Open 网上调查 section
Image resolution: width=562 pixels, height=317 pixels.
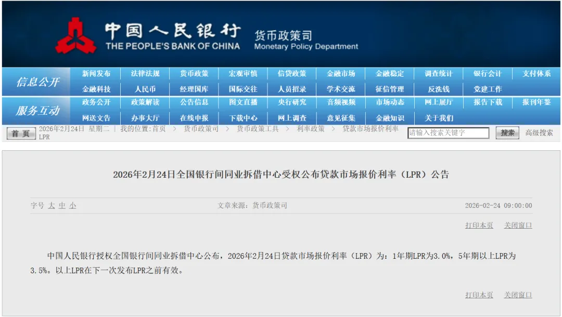(x=292, y=118)
